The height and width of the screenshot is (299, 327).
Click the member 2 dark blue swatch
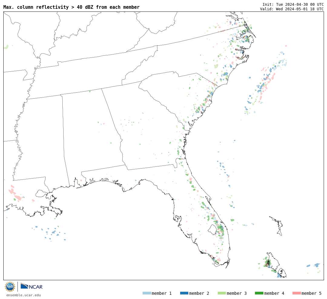pos(184,293)
